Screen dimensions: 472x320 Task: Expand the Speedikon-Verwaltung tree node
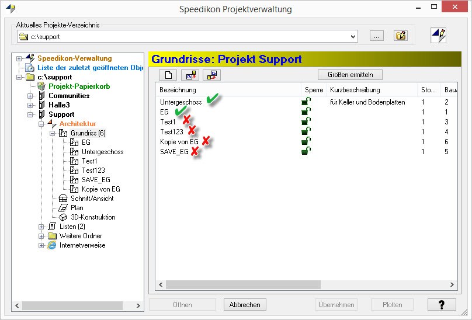click(x=19, y=58)
